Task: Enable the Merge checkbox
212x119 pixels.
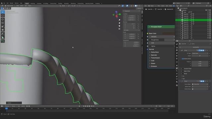Action: 183,74
